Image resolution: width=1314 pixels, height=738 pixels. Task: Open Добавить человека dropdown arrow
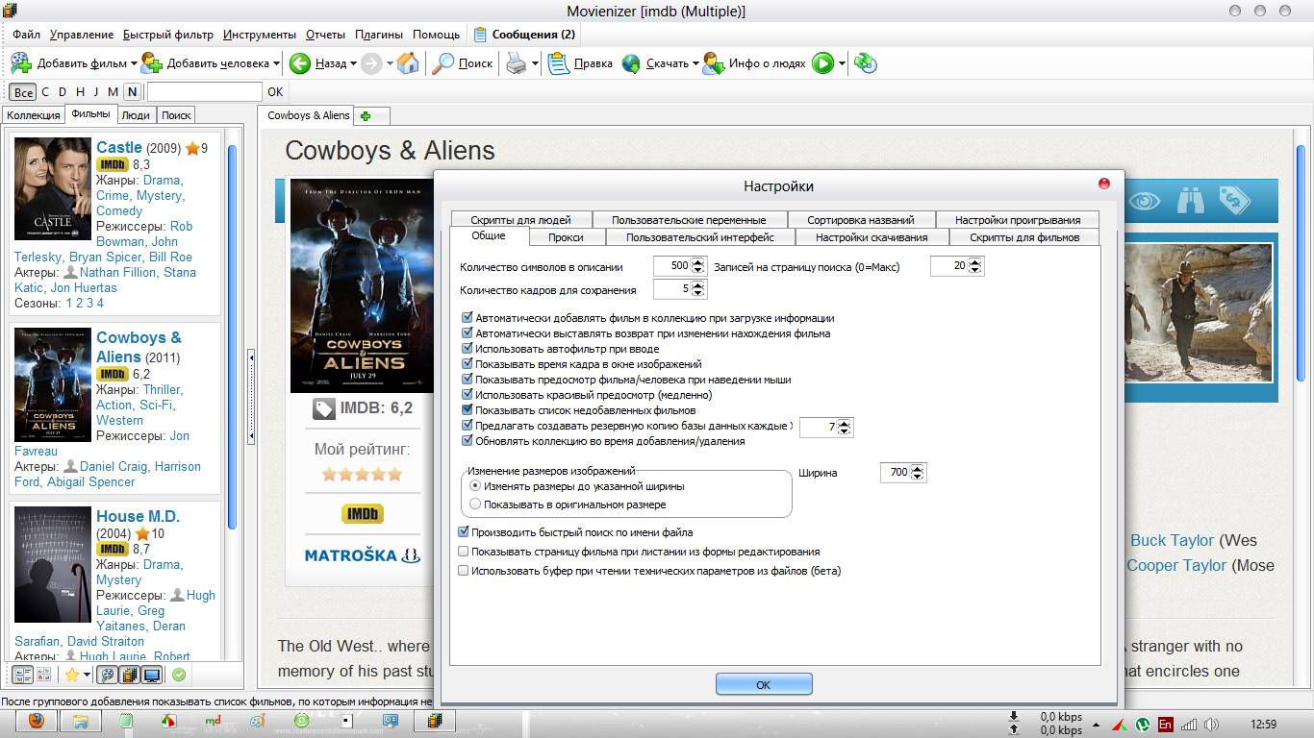point(276,63)
